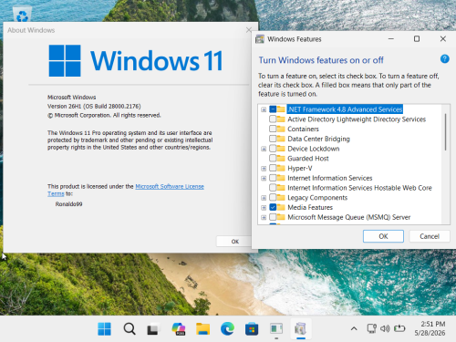Open the Microsoft Software License link

point(170,186)
